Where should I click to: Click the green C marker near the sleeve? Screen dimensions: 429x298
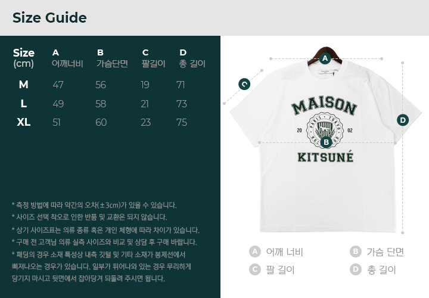[244, 84]
